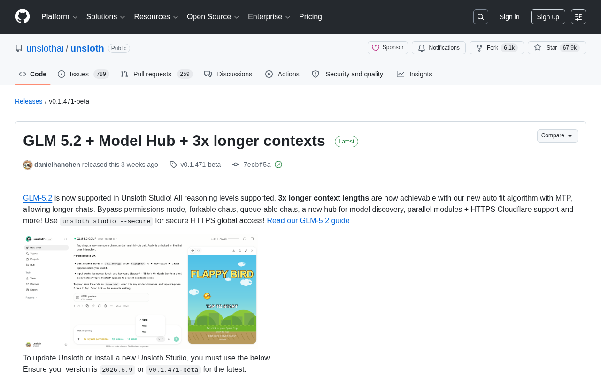Click the Public visibility label
The image size is (601, 375).
119,48
